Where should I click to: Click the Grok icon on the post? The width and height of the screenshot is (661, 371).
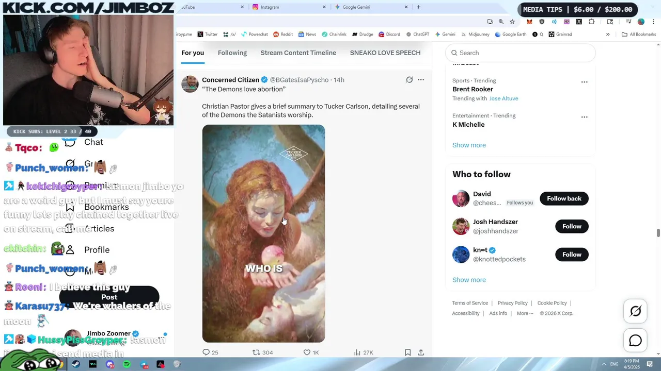[410, 80]
